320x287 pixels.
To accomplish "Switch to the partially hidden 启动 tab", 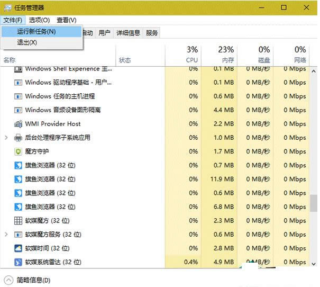I will [x=88, y=33].
